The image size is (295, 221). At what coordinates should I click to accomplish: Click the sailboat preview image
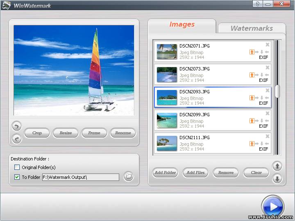pos(74,70)
